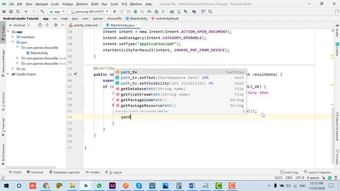Click the CRLF line separator in status bar
The width and height of the screenshot is (340, 191).
click(289, 178)
